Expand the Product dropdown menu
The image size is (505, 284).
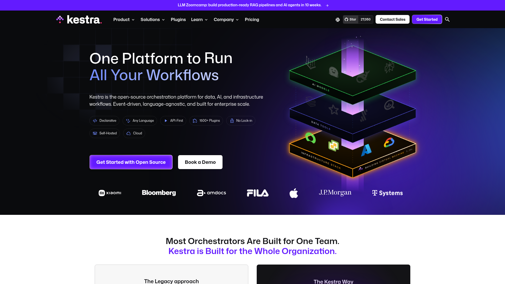tap(124, 19)
